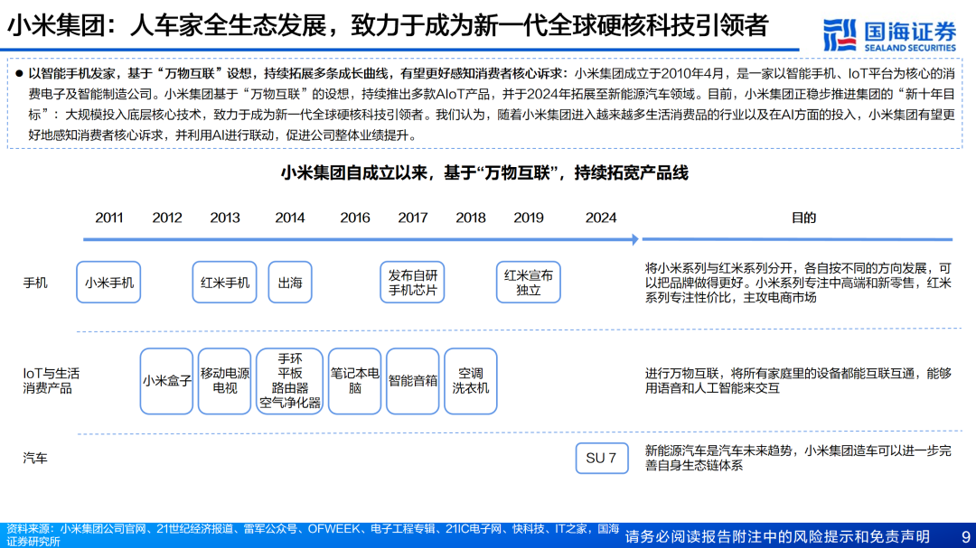This screenshot has width=976, height=548.
Task: Select the 2012 year label
Action: (167, 218)
